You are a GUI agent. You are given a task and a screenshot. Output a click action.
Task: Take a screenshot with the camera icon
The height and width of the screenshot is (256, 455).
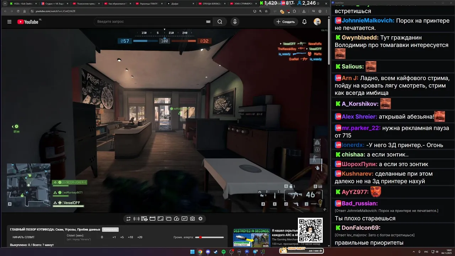tap(192, 219)
